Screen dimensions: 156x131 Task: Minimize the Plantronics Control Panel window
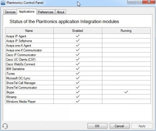point(131,2)
